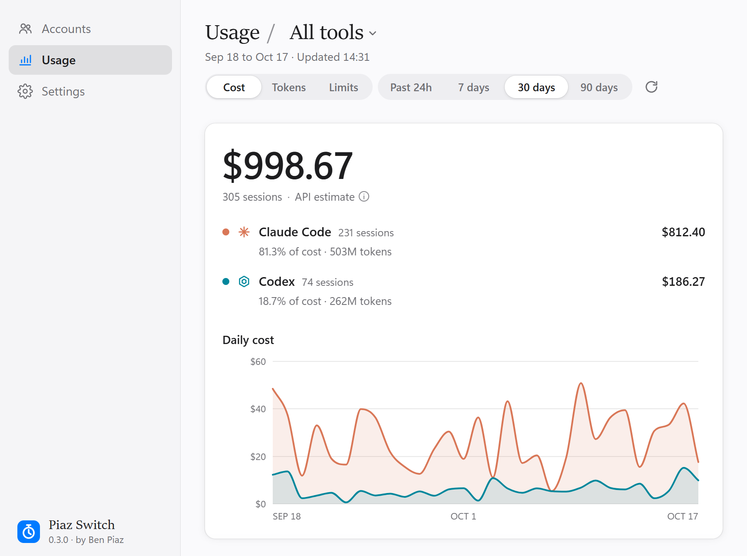Screen dimensions: 747x556
Task: Switch to the Cost view
Action: (234, 87)
